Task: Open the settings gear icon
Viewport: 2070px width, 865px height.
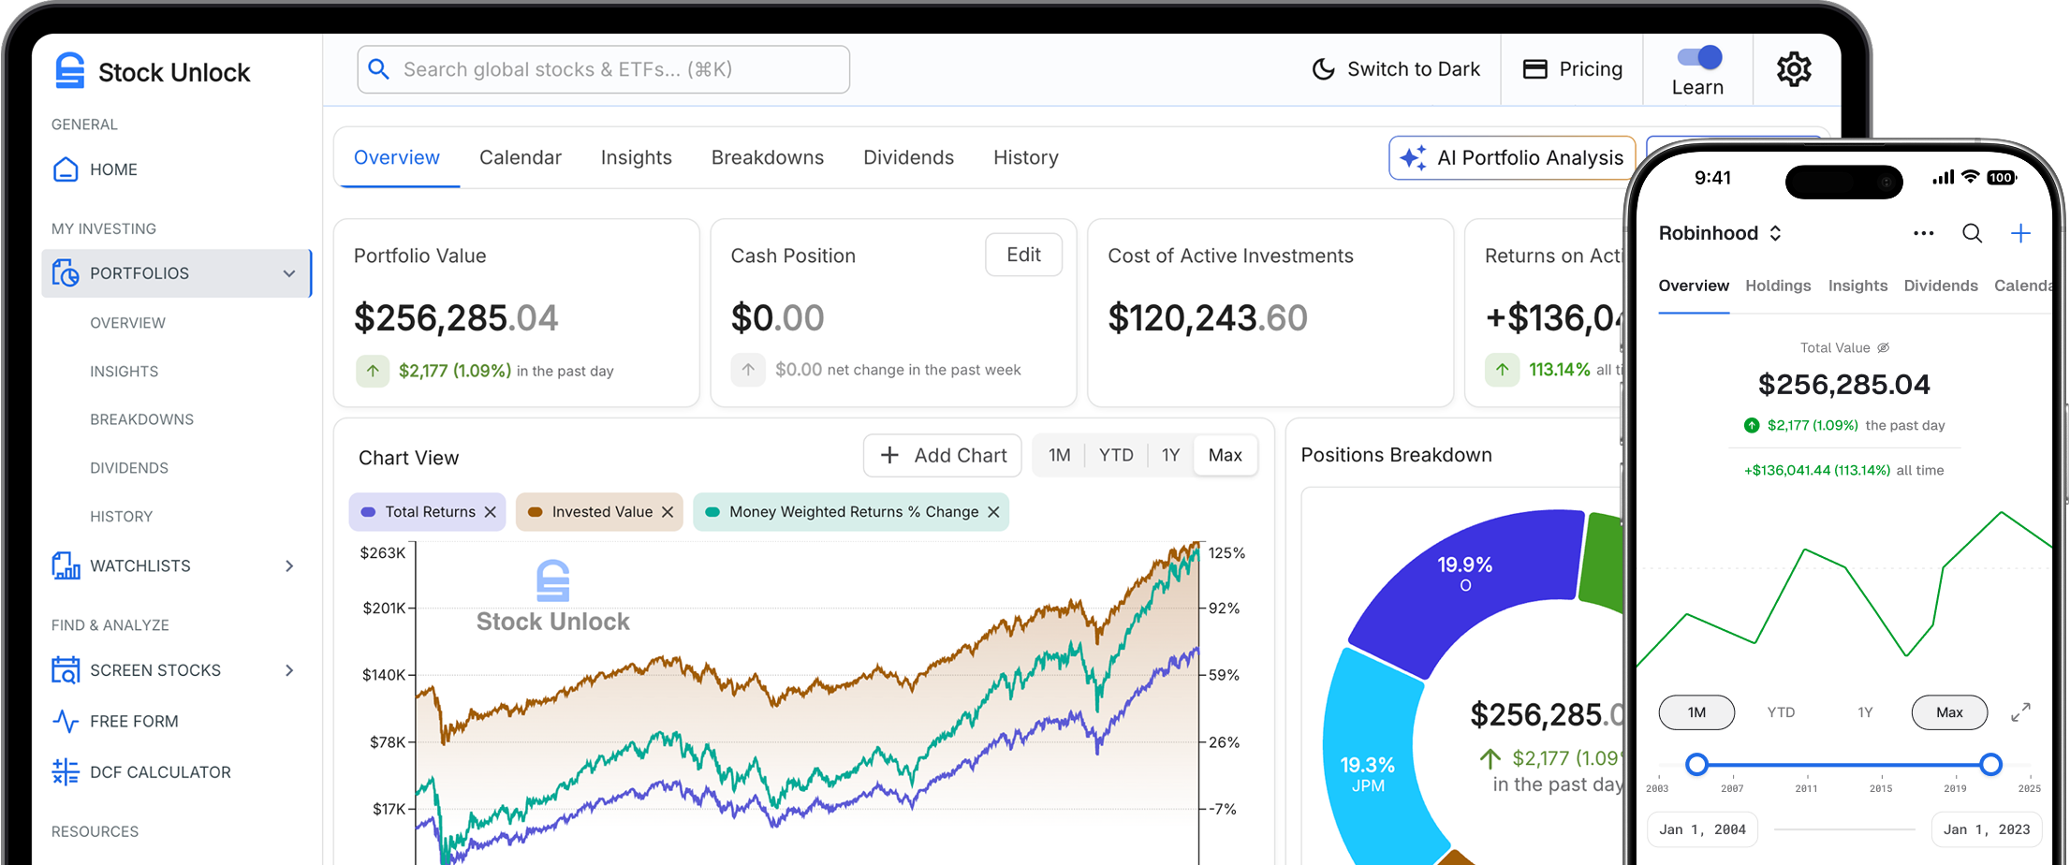Action: pyautogui.click(x=1794, y=70)
